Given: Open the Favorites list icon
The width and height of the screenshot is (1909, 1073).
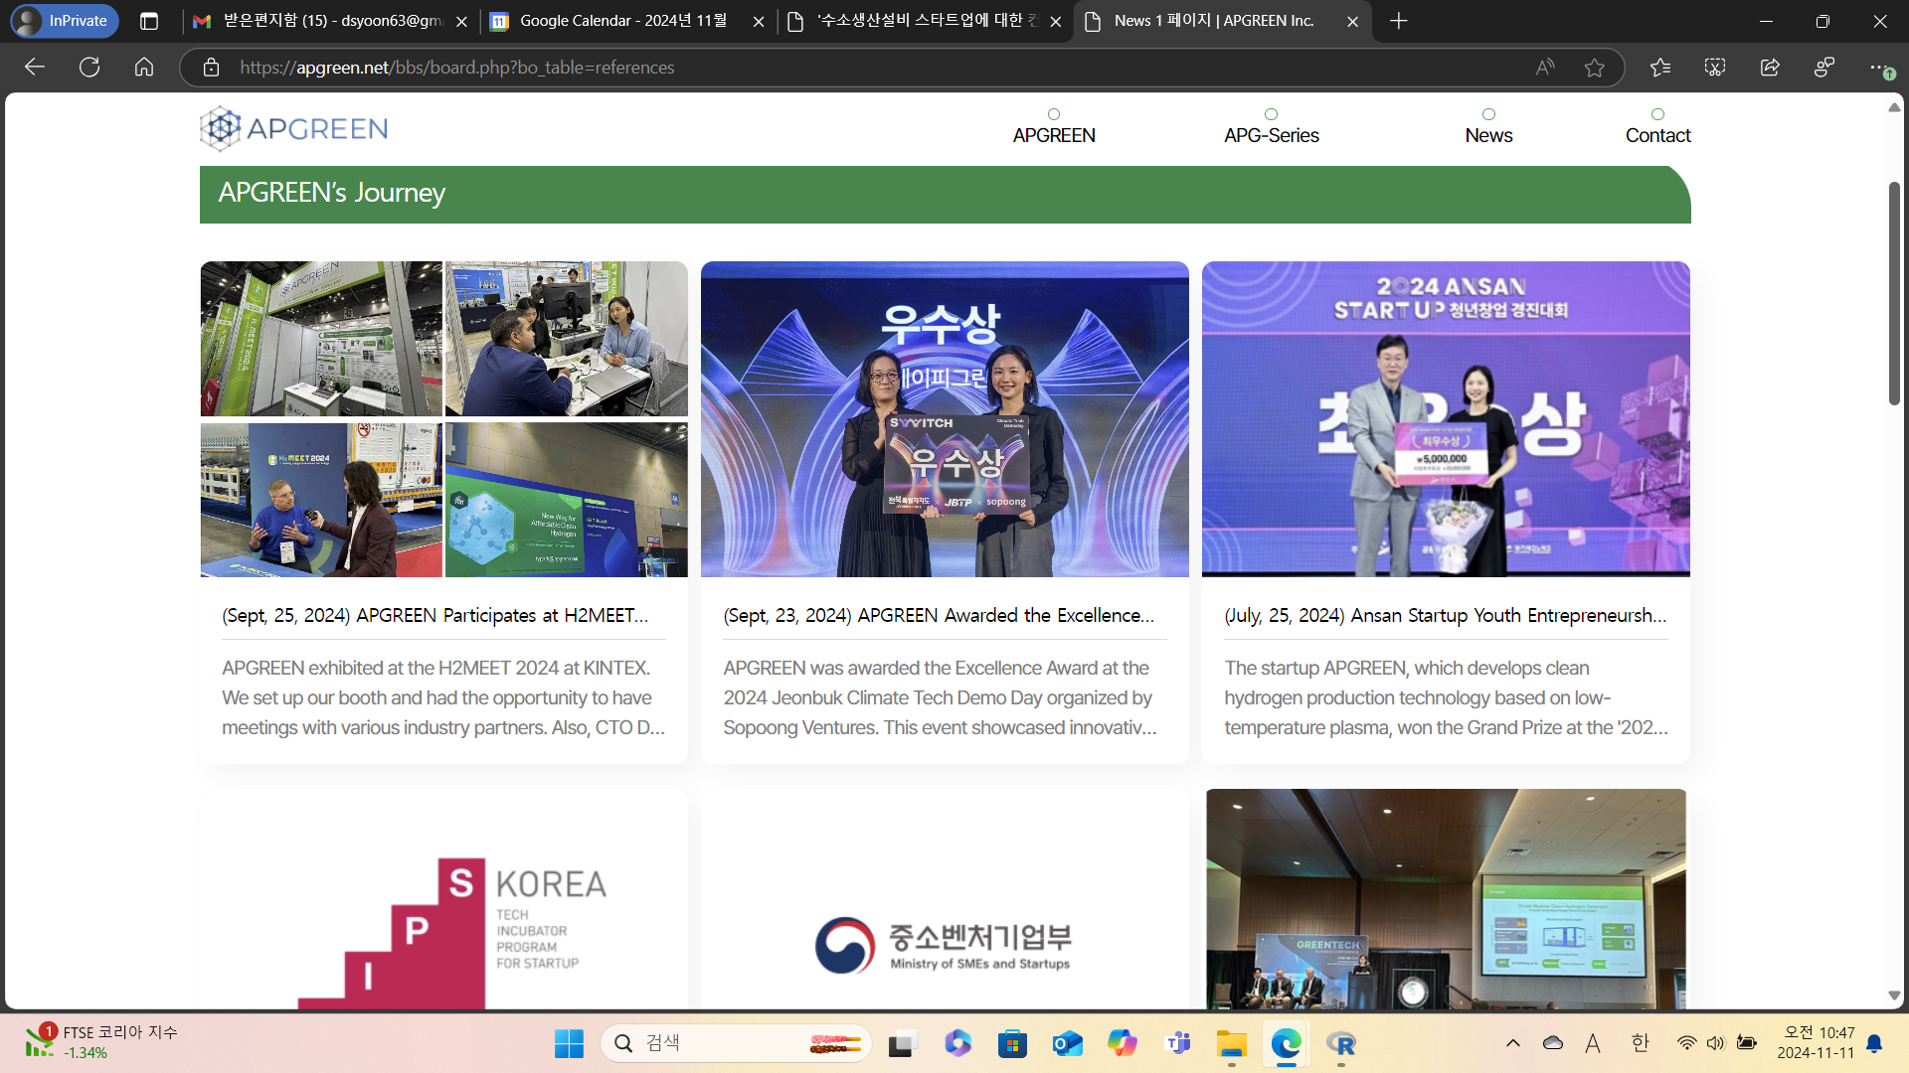Looking at the screenshot, I should 1660,68.
